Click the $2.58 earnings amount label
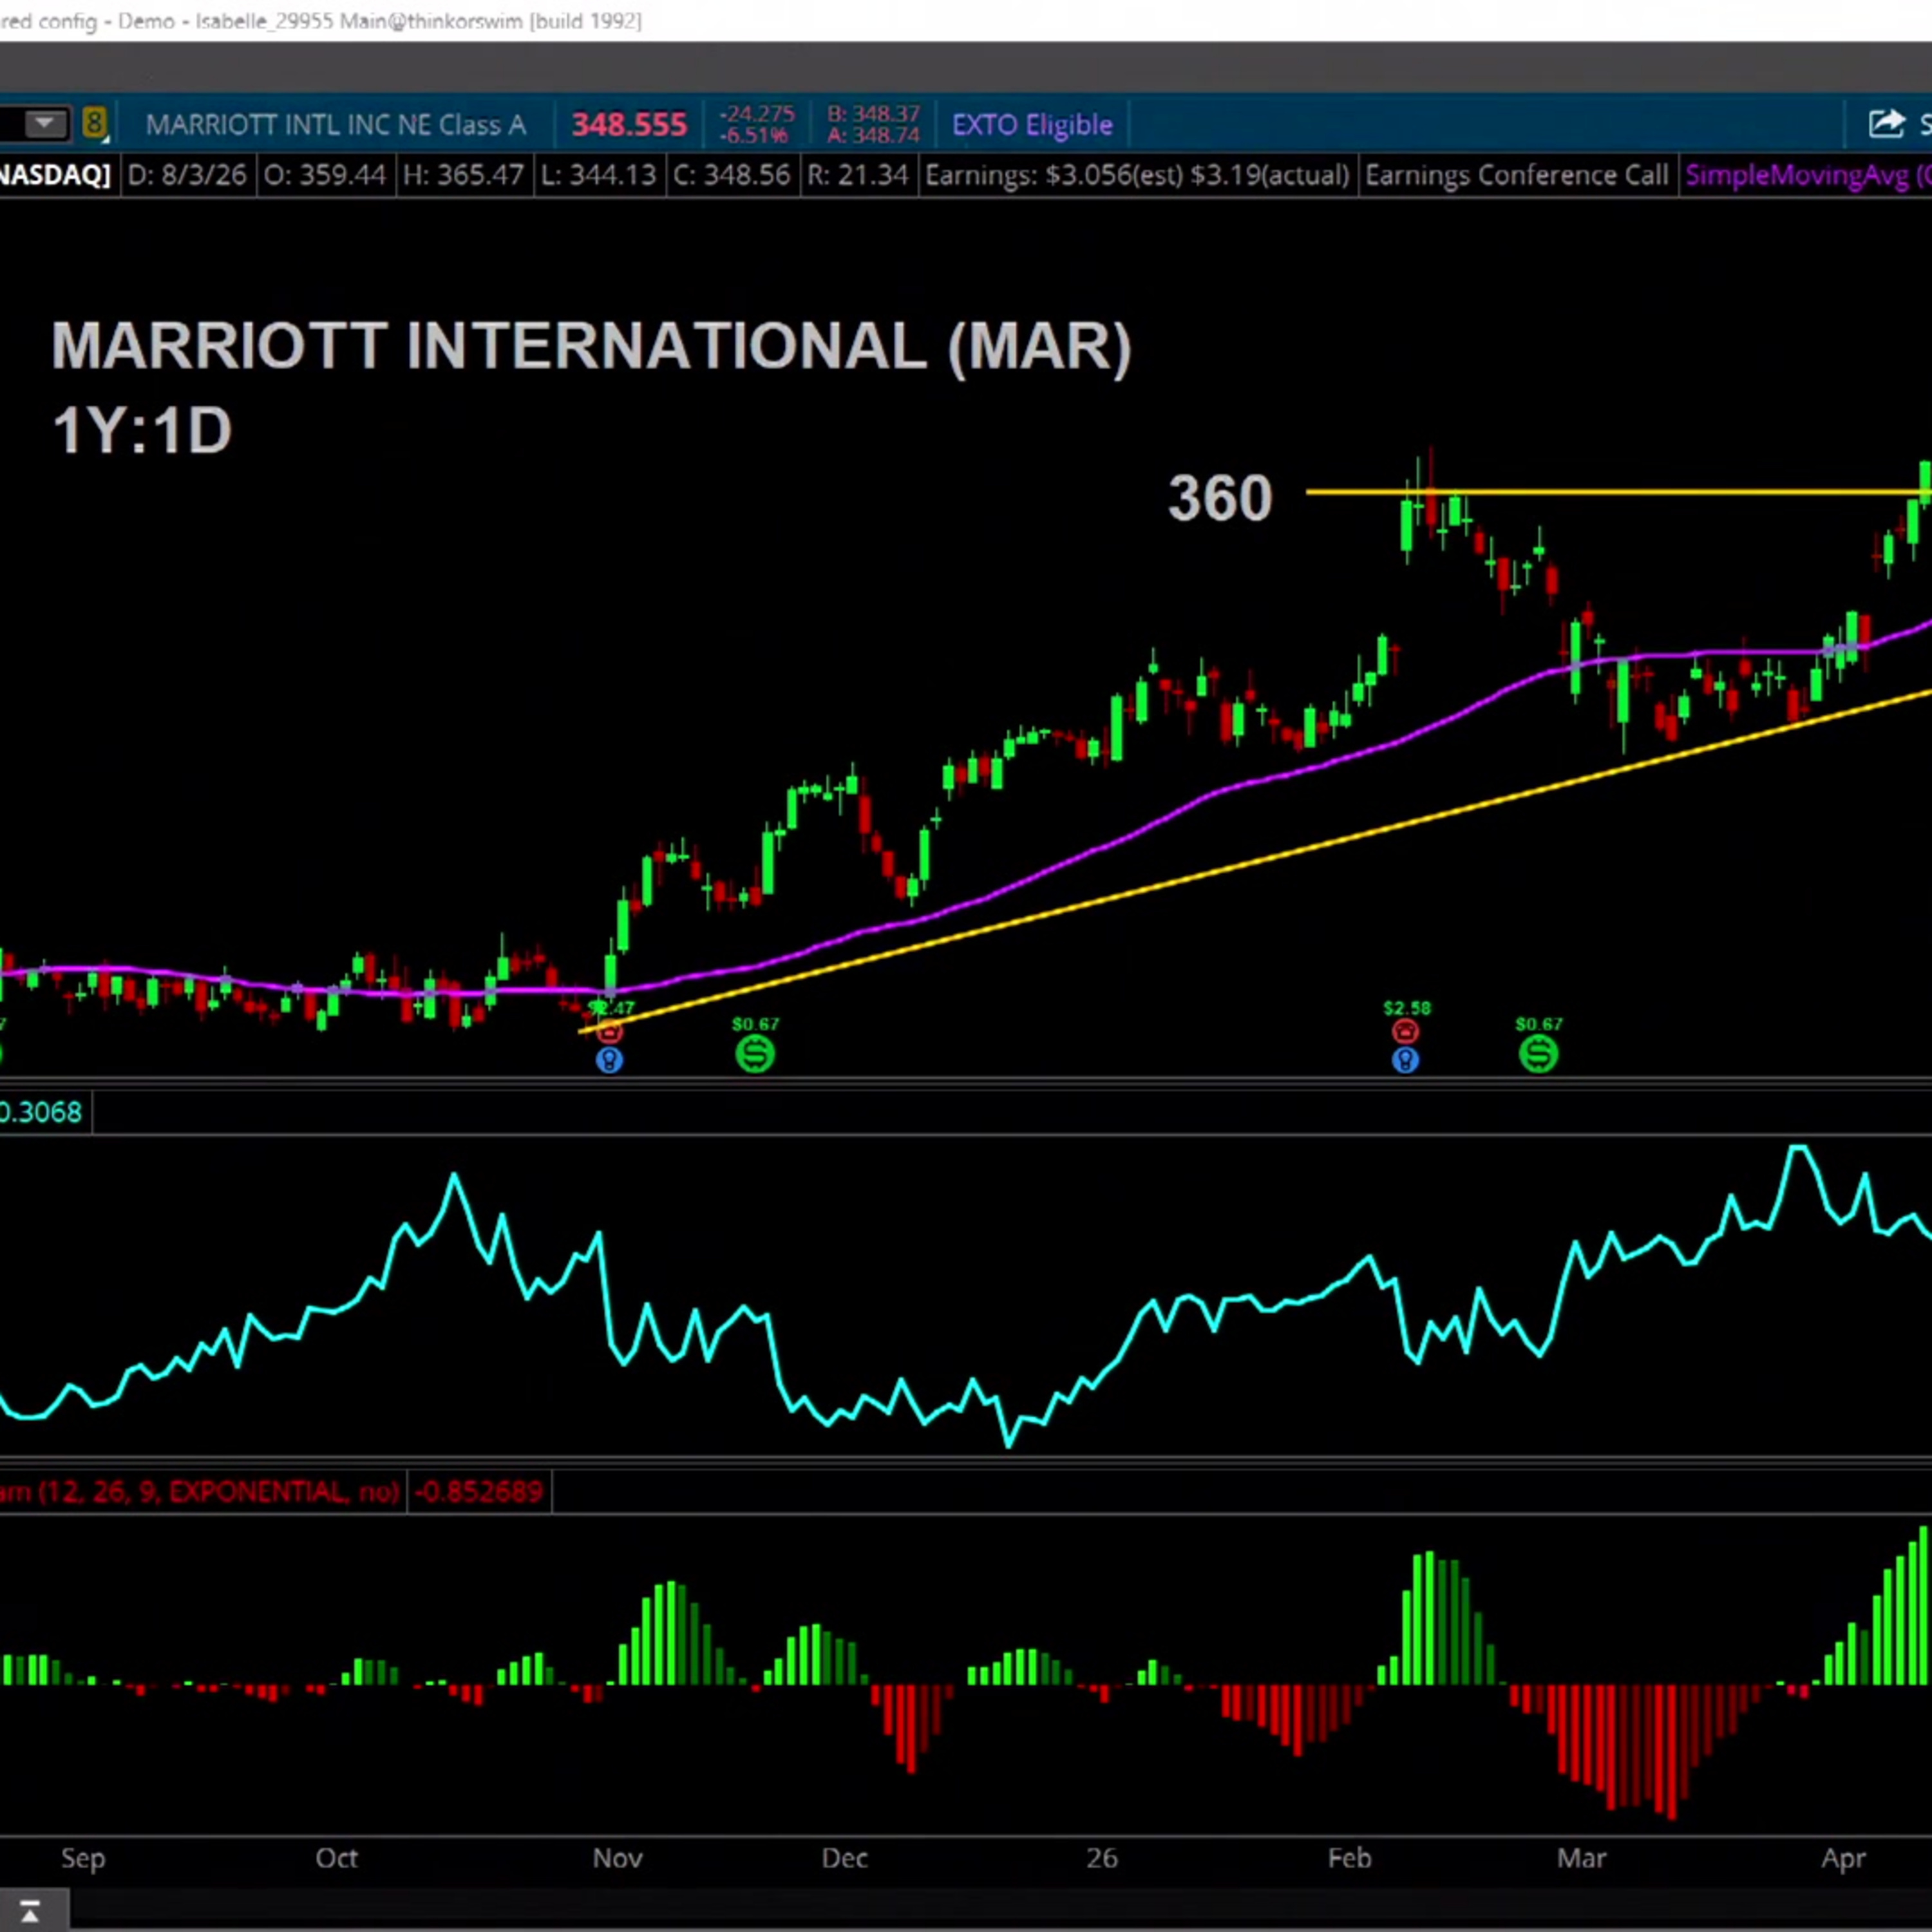Screen dimensions: 1932x1932 tap(1406, 1008)
